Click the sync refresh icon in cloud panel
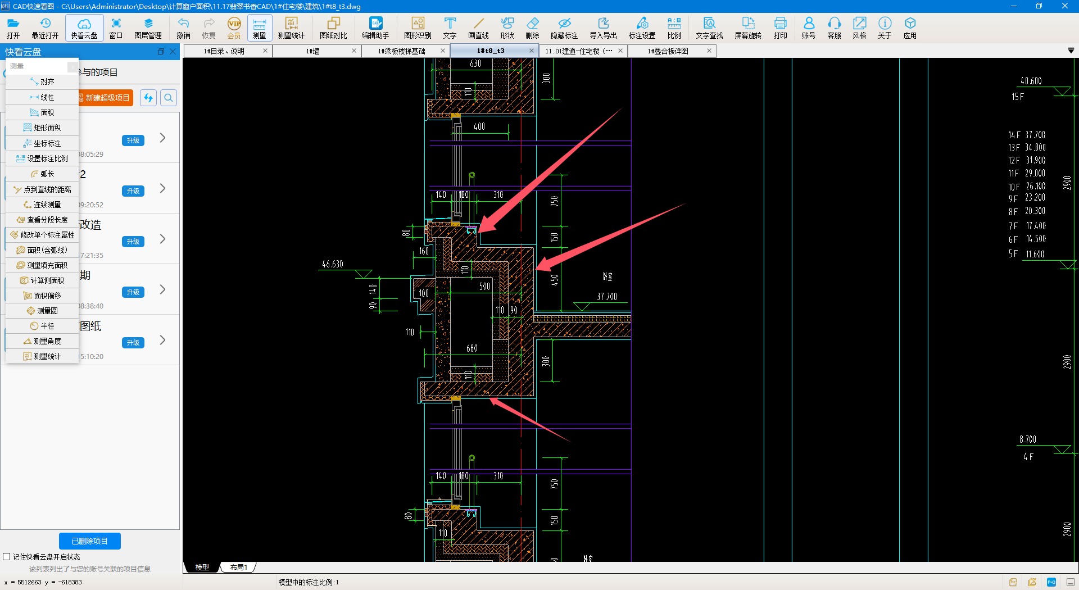This screenshot has width=1079, height=590. point(148,98)
